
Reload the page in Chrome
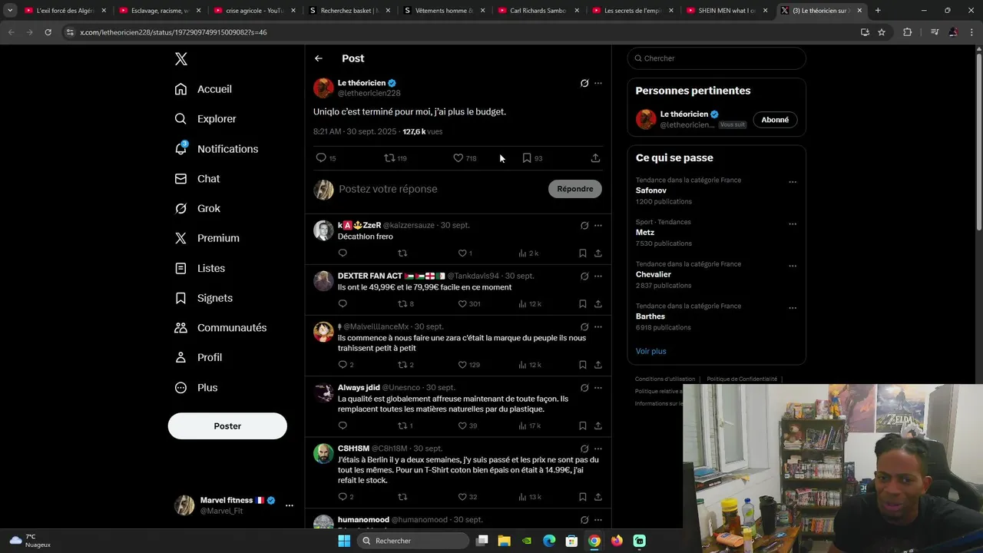[x=48, y=32]
